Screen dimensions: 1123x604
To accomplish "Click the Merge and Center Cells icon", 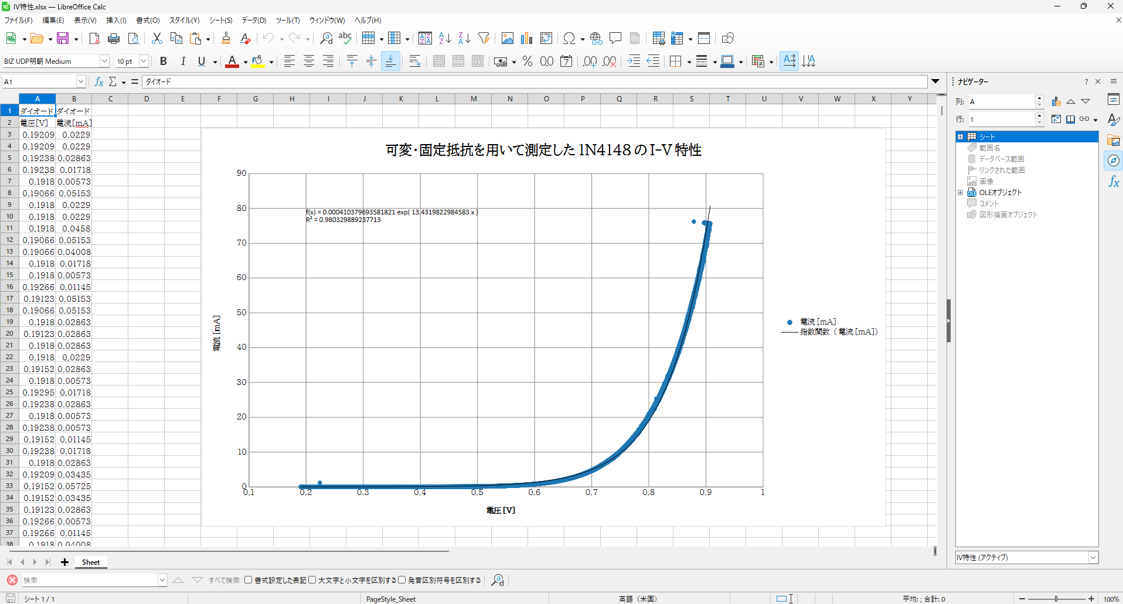I will tap(439, 62).
